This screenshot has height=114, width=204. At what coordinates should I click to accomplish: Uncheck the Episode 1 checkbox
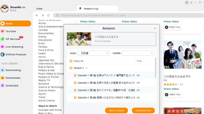(75, 75)
